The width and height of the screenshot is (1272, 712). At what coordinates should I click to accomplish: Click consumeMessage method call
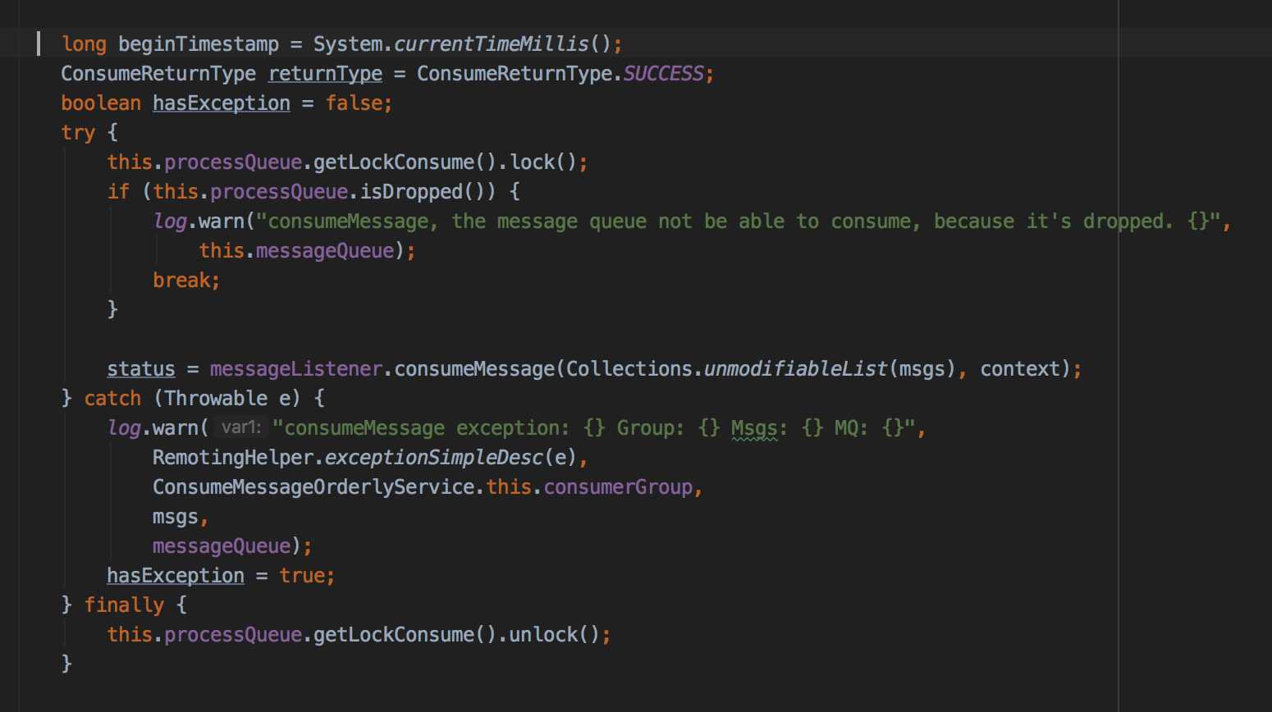[x=474, y=369]
